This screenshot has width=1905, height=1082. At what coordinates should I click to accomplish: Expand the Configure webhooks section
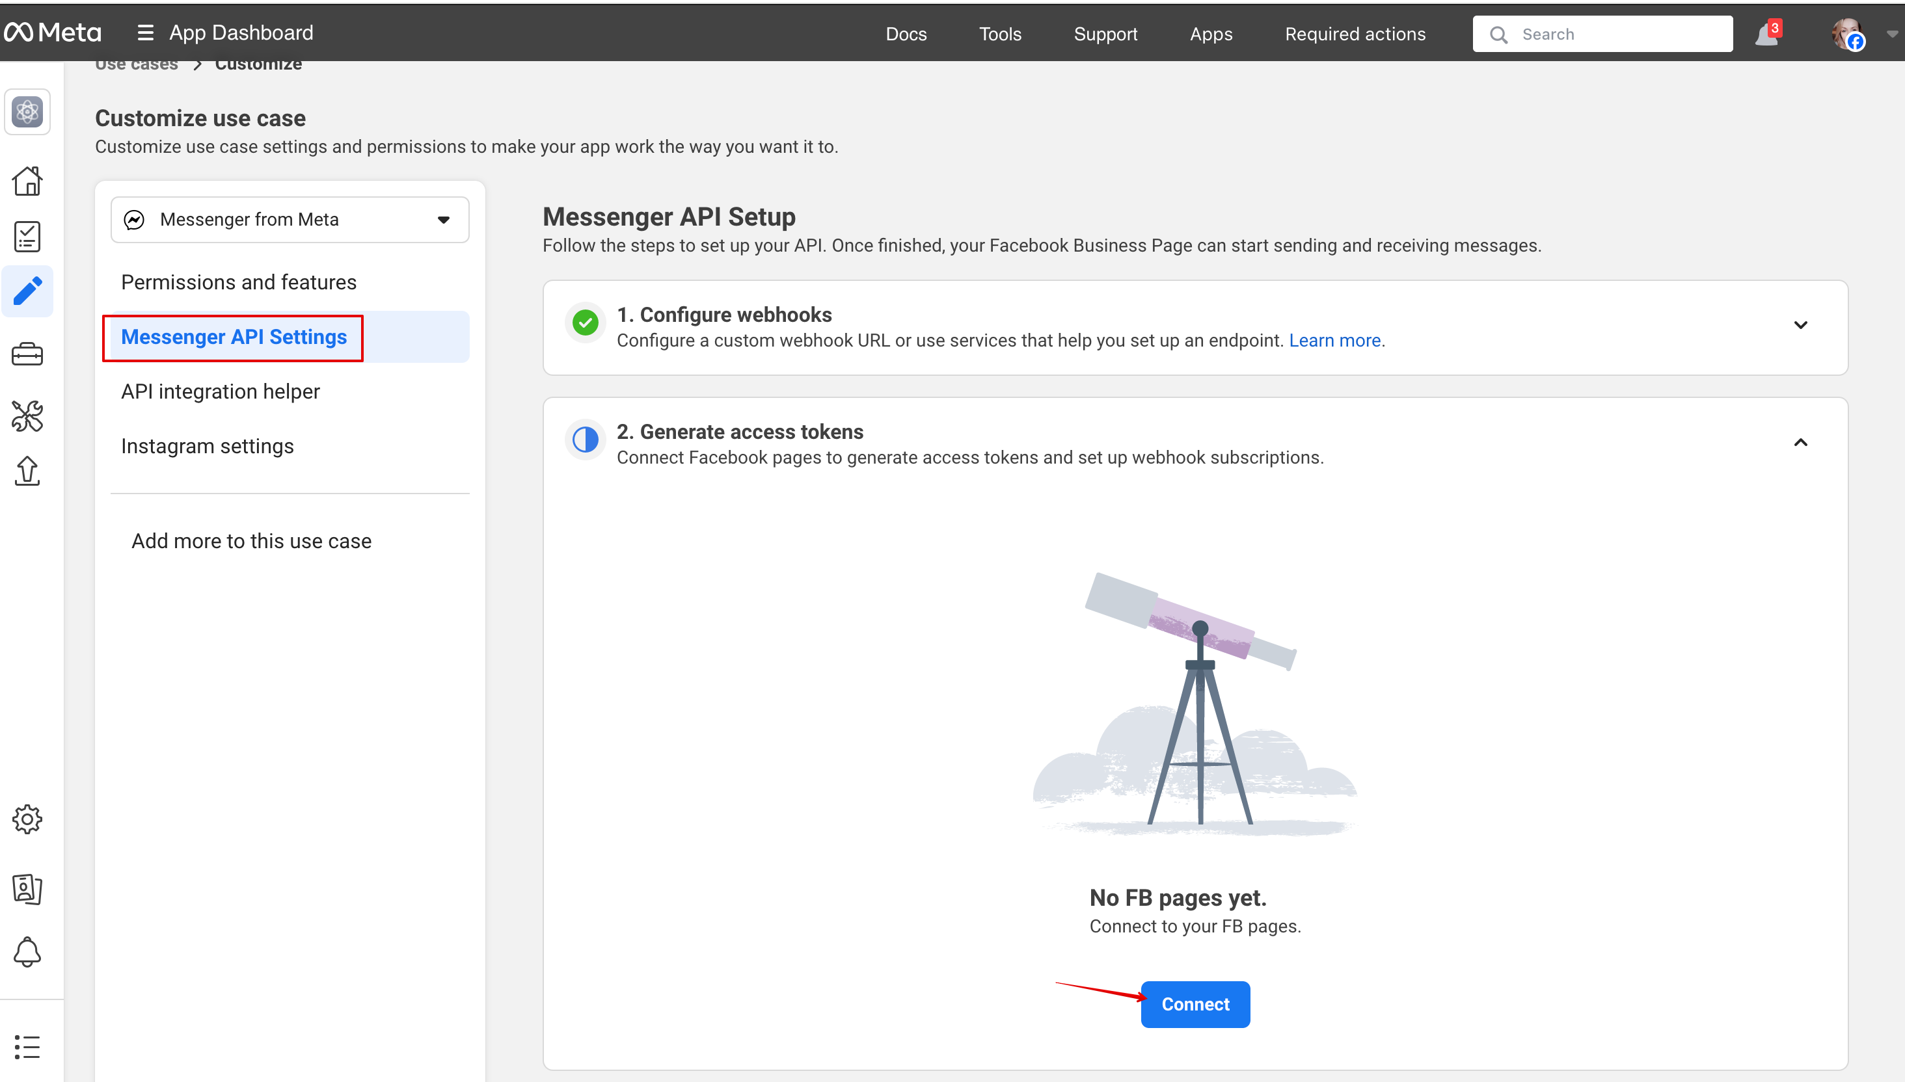(1800, 326)
